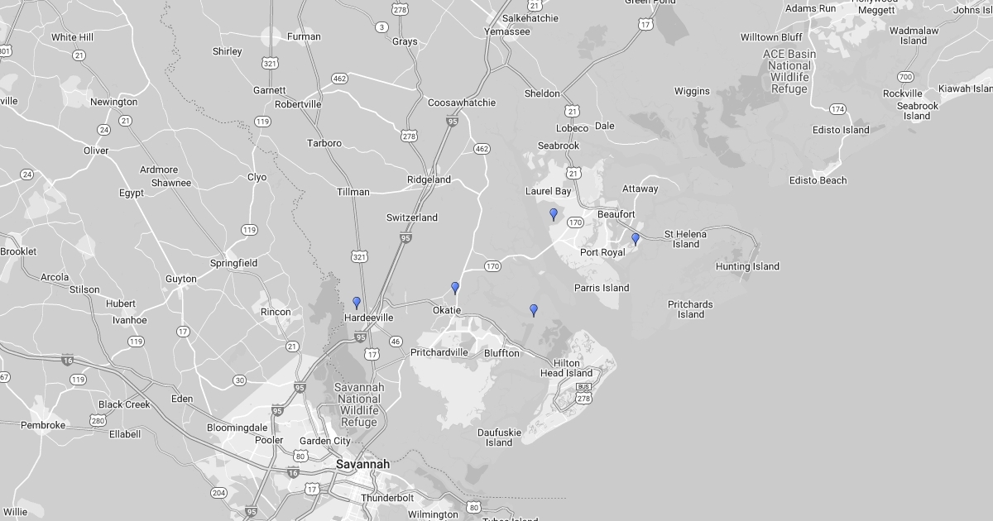The height and width of the screenshot is (521, 993).
Task: Select the Yemassee label
Action: pyautogui.click(x=506, y=32)
